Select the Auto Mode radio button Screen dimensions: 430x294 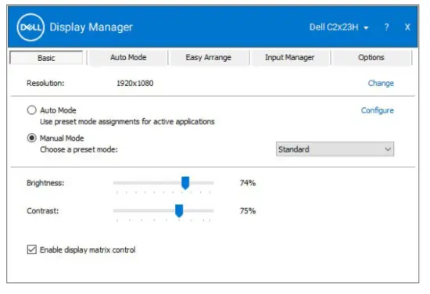32,110
